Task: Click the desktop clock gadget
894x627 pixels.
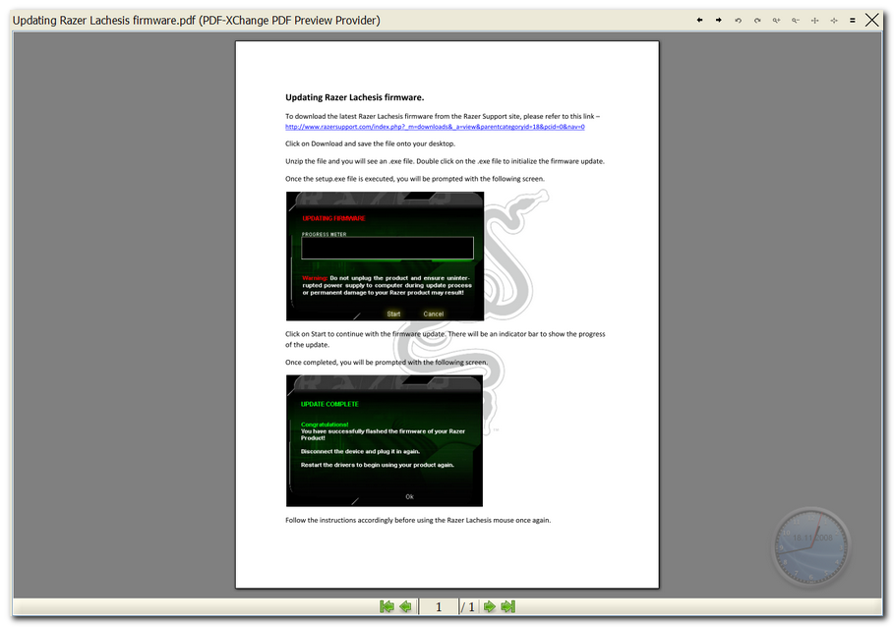Action: coord(811,544)
